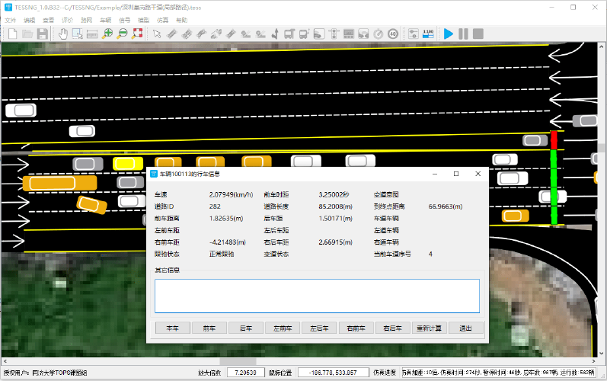This screenshot has height=381, width=607.
Task: Open the 评价 menu
Action: coord(67,20)
